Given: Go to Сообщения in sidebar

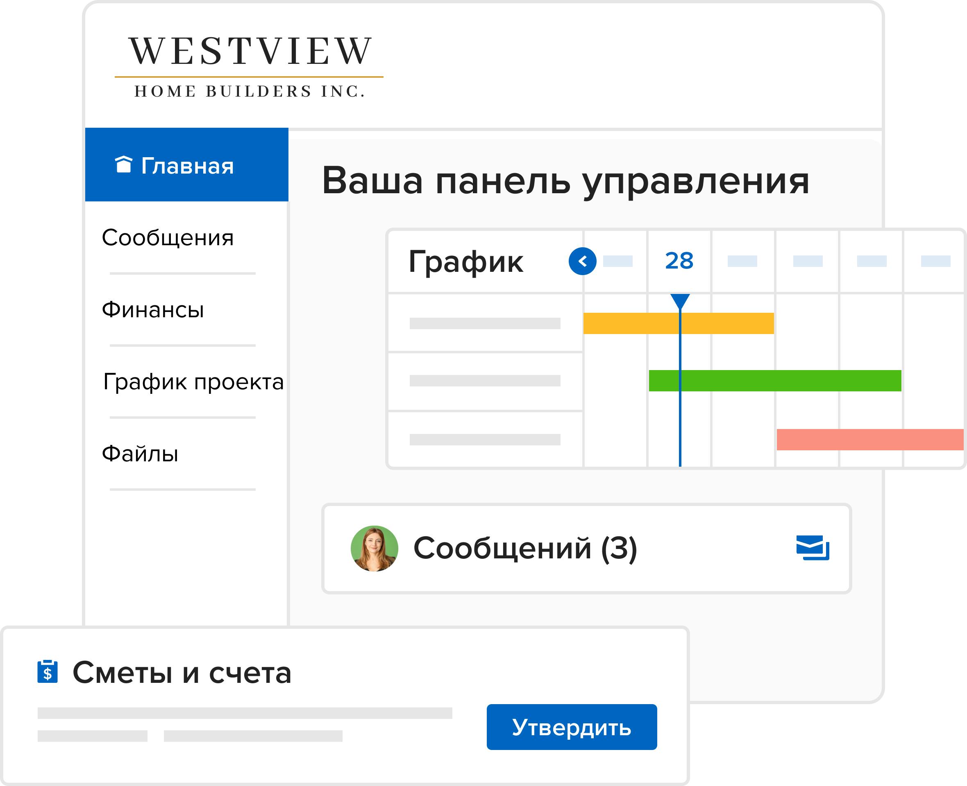Looking at the screenshot, I should coord(168,237).
